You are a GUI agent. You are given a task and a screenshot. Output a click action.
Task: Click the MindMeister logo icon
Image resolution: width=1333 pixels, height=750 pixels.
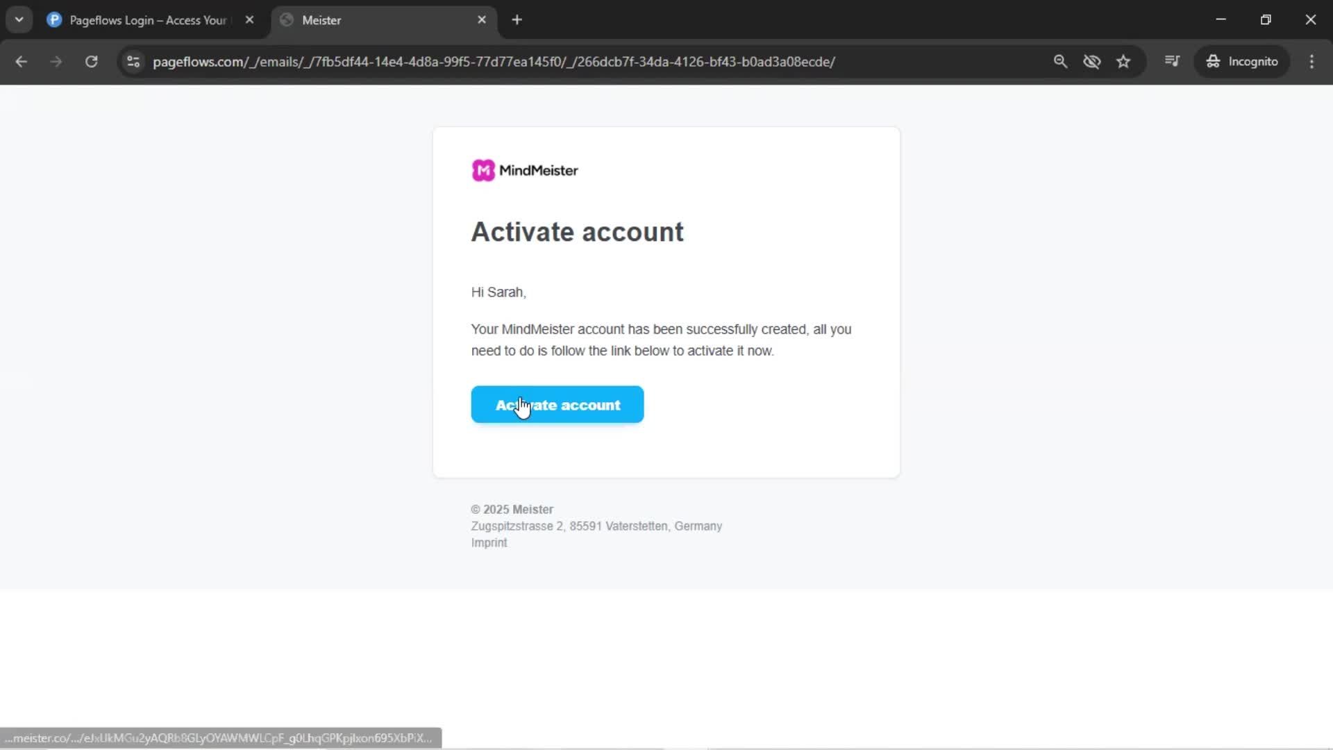coord(483,170)
